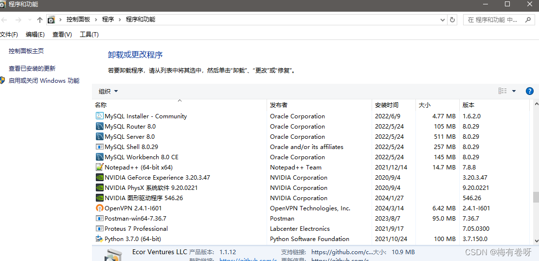This screenshot has height=261, width=539.
Task: Click the Windows shield icon beside 启用或关闭 Windows 功能
Action: click(2, 80)
